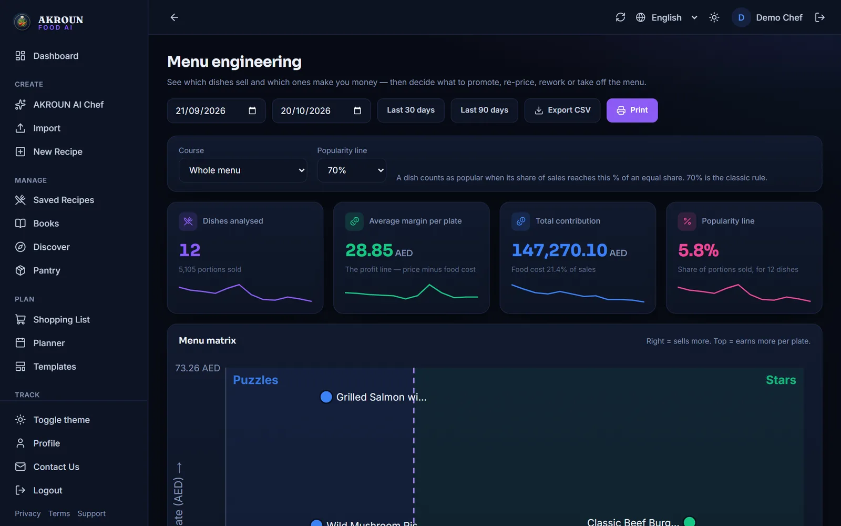The image size is (841, 526).
Task: Open calendar picker on 21/09/2026 date
Action: (x=252, y=110)
